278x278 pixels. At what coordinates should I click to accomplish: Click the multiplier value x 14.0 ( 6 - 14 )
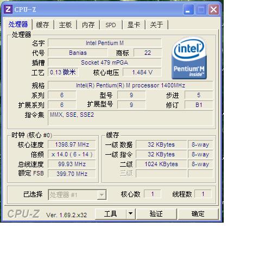[72, 154]
